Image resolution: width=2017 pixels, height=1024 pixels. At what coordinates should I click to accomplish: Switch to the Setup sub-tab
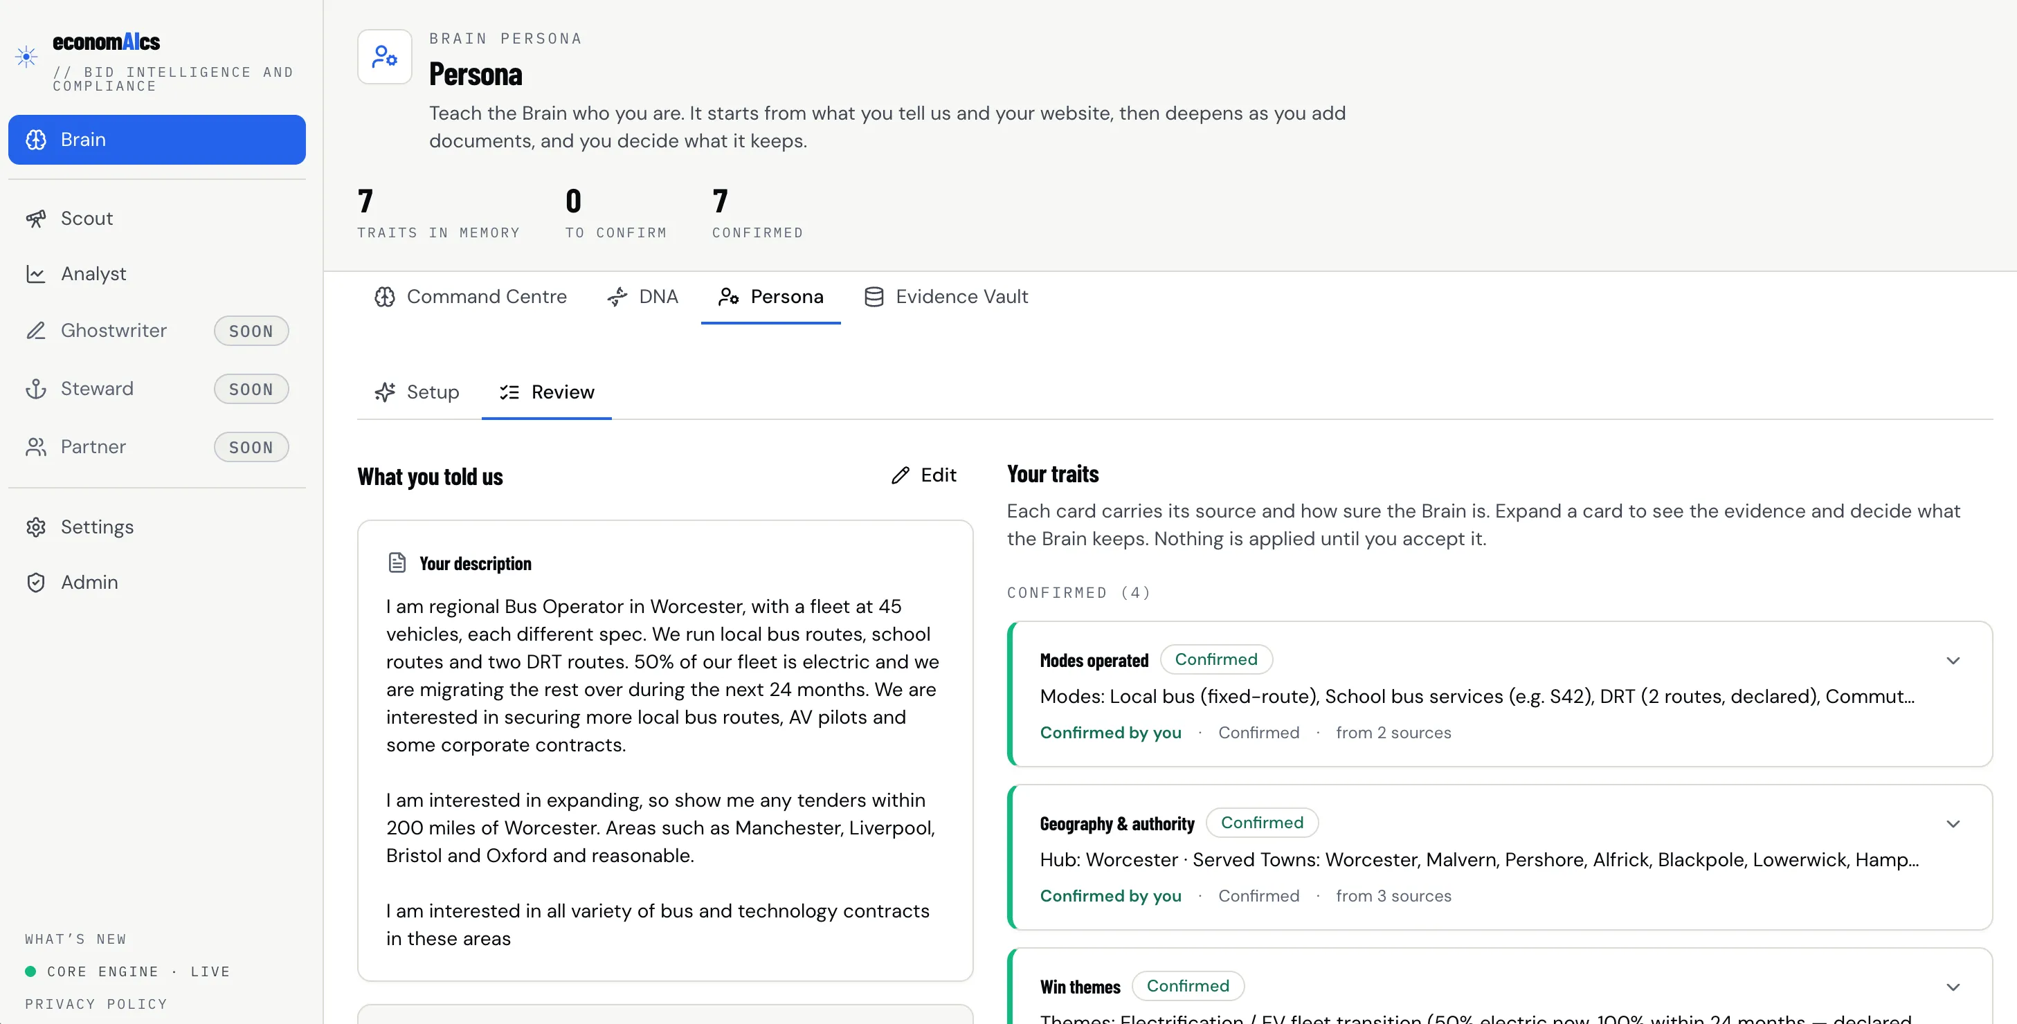417,392
